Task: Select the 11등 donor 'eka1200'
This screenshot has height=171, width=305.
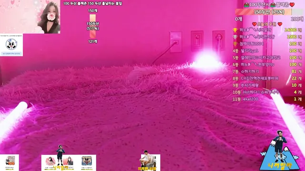Action: click(x=251, y=99)
